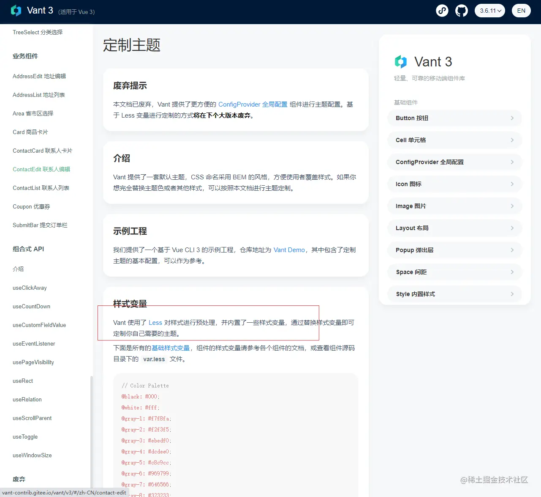Select useToggle in the sidebar
The image size is (541, 497).
pos(25,437)
